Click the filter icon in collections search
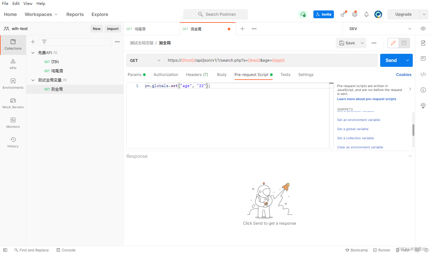 [x=44, y=42]
